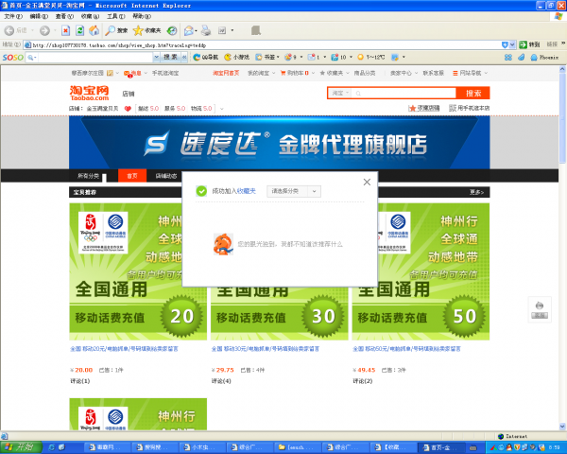
Task: Click in the Taobao search input field
Action: (x=404, y=93)
